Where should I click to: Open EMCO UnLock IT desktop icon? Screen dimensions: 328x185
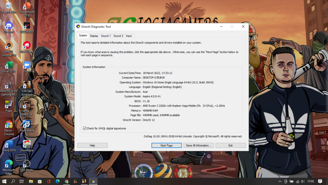(x=9, y=49)
